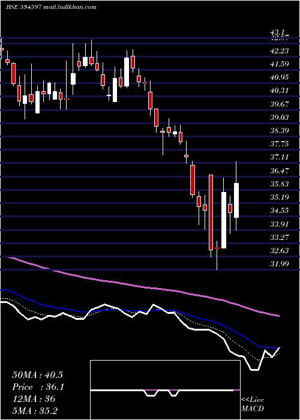300x420 pixels.
Task: Click the 34.55 price axis label
Action: 280,211
